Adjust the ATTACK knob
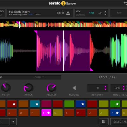The width and height of the screenshot is (127, 127). 29,88
